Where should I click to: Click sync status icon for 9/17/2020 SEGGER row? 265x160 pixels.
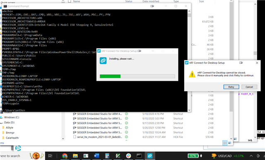click(x=126, y=123)
